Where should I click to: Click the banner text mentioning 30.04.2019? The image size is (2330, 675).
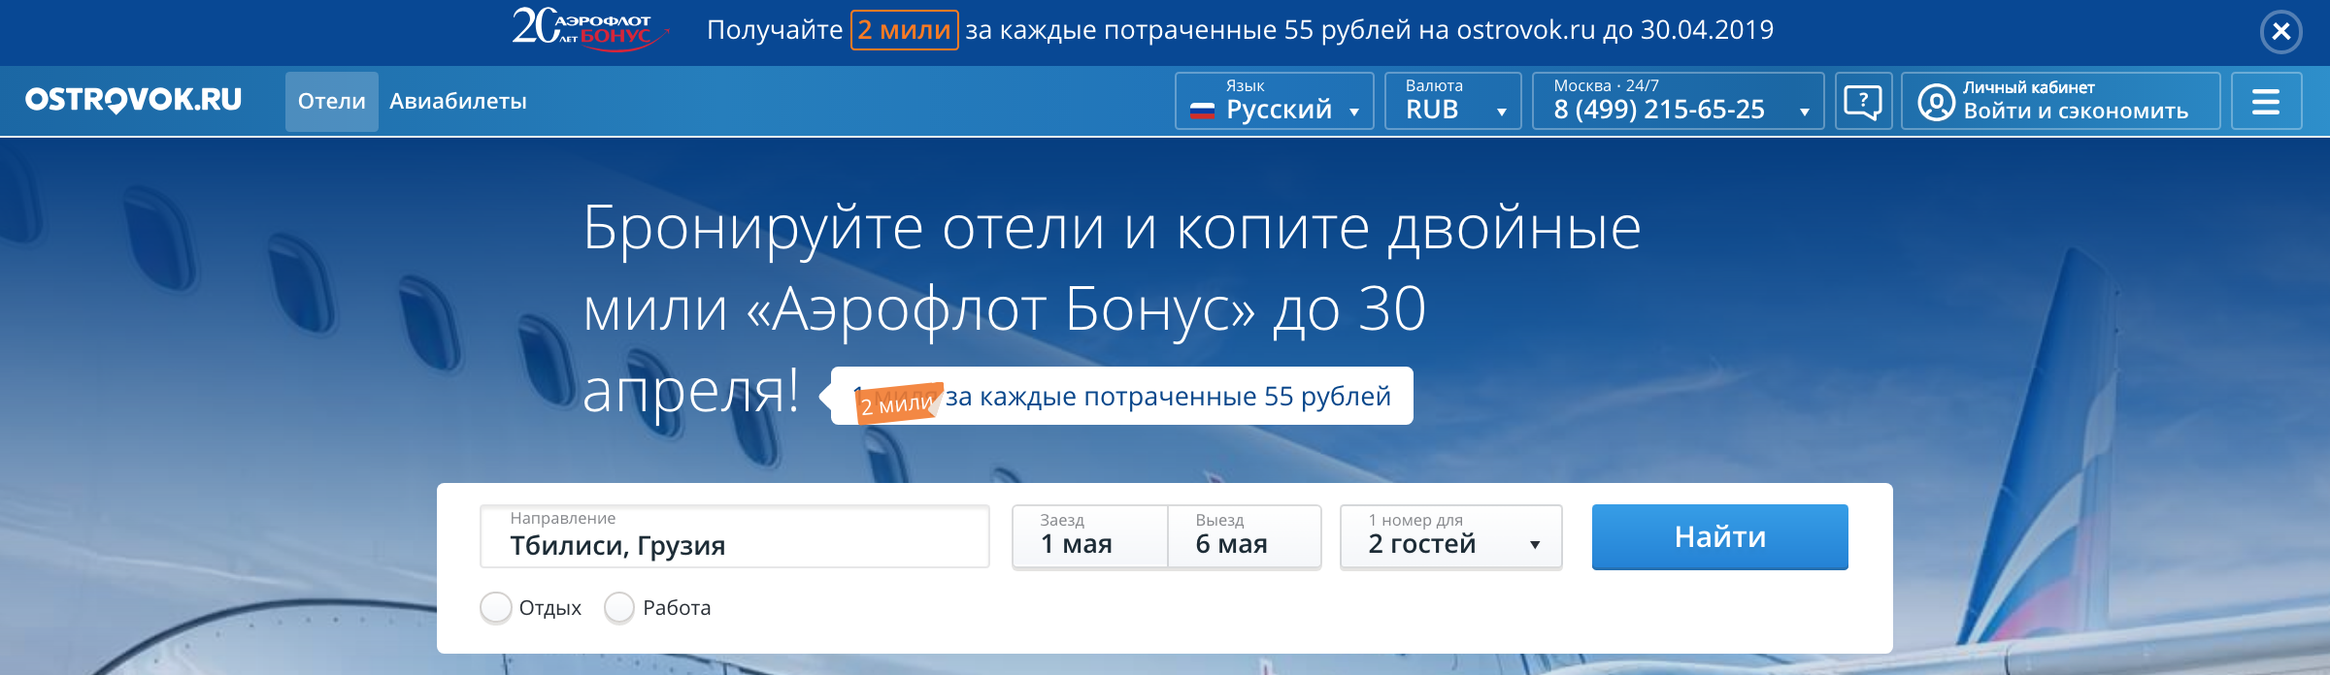1241,30
